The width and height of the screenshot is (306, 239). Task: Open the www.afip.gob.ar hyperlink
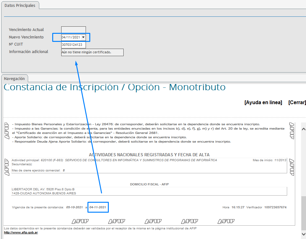point(21,232)
